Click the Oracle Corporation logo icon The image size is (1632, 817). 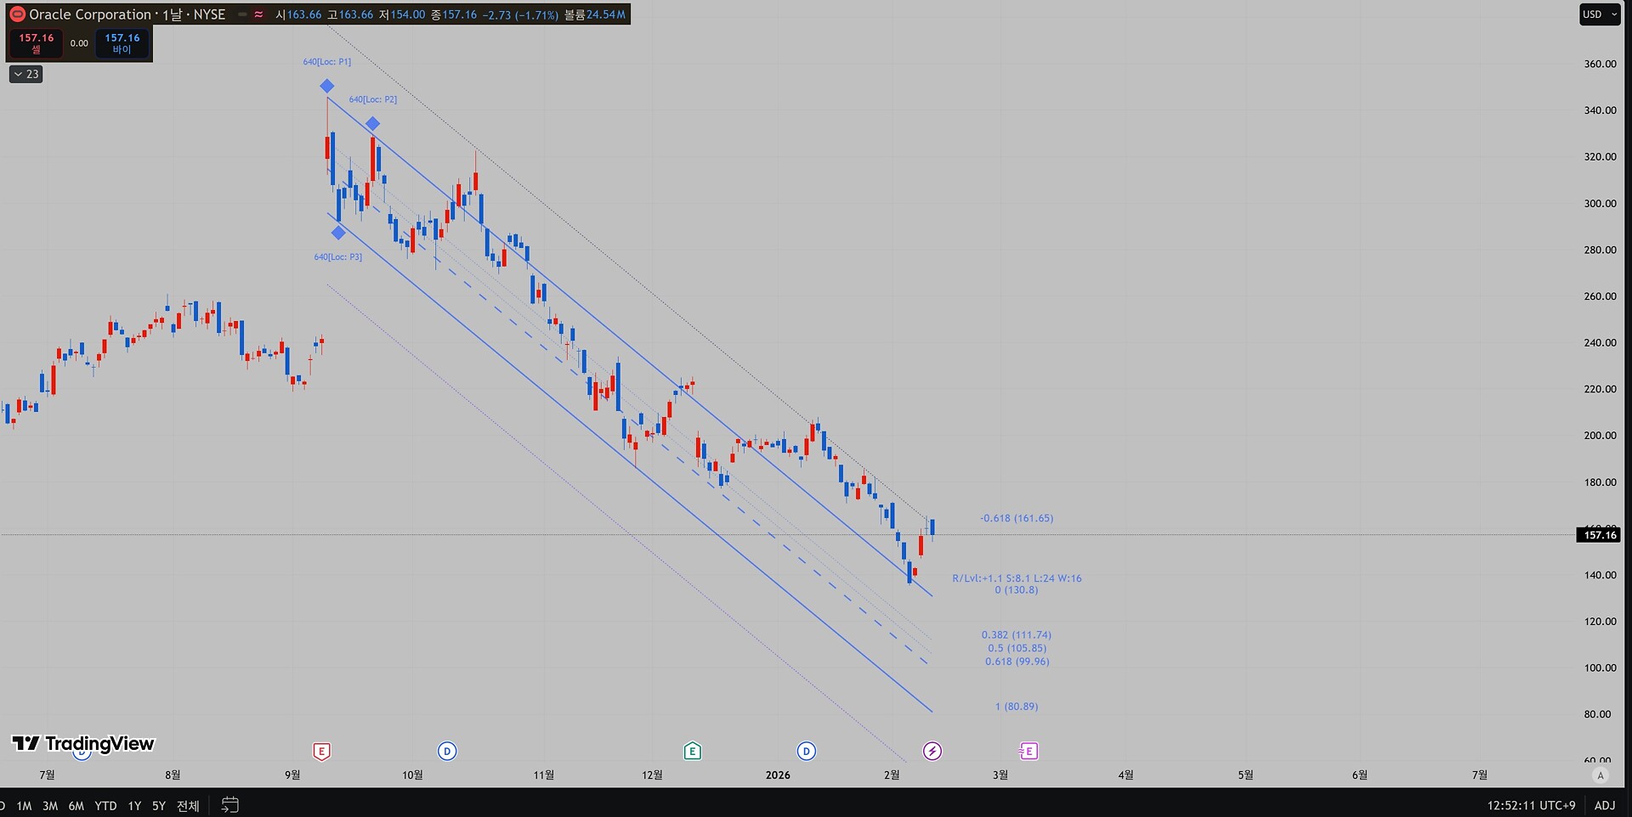click(17, 14)
